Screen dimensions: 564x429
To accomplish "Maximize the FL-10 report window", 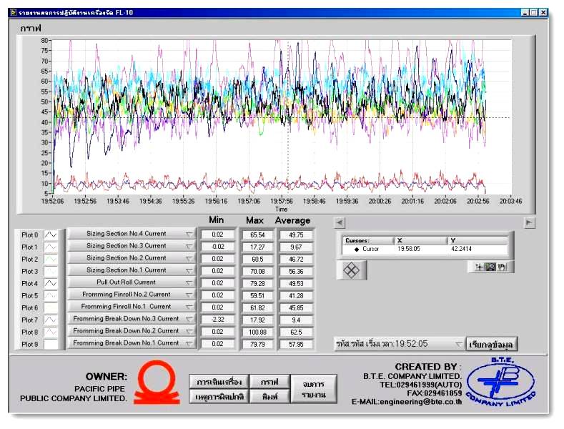I will [x=534, y=13].
